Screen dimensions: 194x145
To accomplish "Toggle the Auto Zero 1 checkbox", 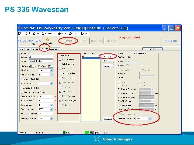I will (119, 70).
